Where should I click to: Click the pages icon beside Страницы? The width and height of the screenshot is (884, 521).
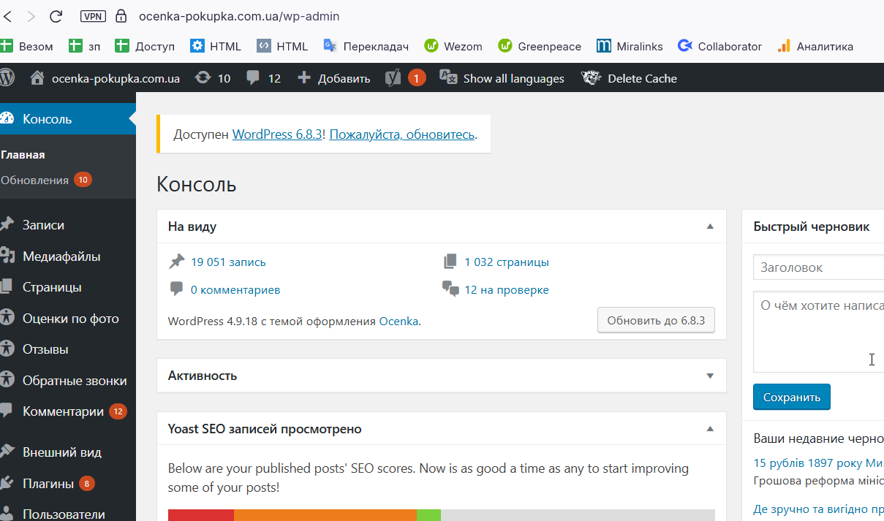pyautogui.click(x=7, y=286)
